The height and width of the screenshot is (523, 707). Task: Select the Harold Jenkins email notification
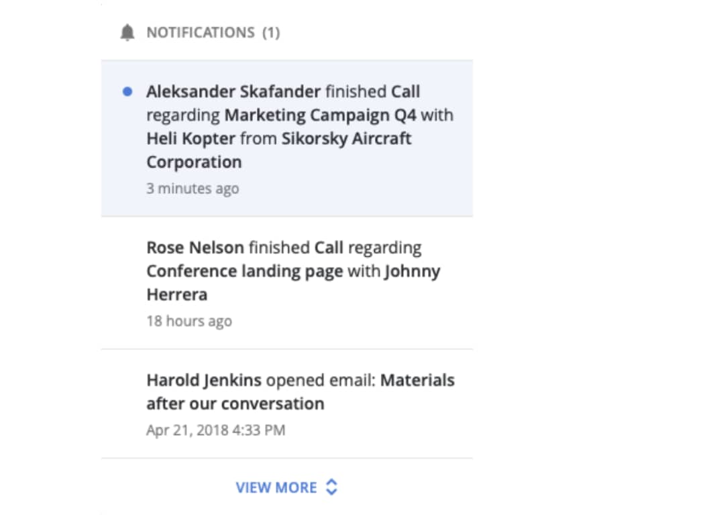point(287,402)
